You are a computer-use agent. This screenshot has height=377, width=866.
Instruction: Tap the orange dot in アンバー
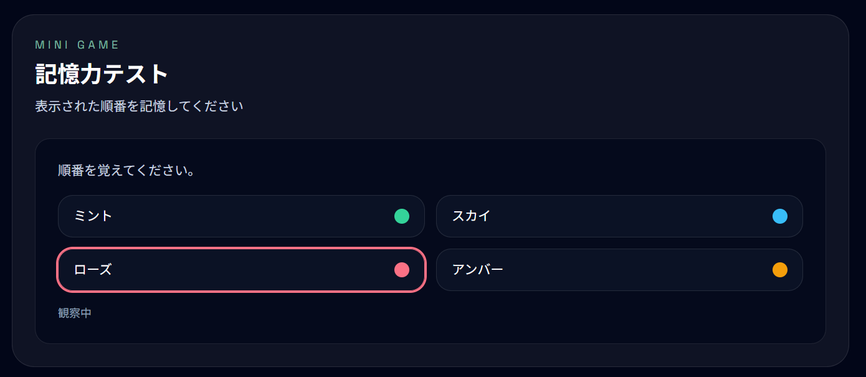[x=780, y=270]
